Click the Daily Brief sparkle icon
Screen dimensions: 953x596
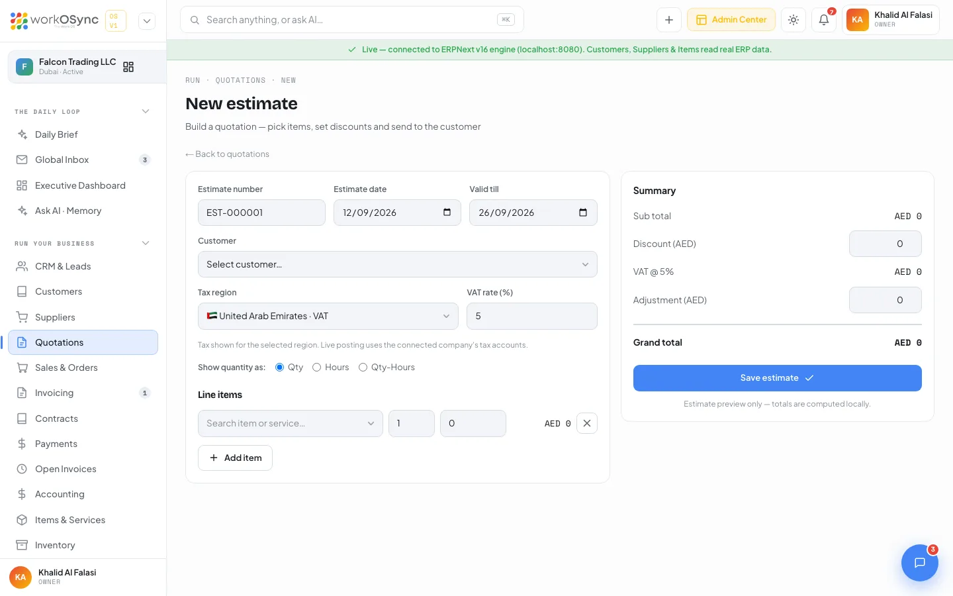click(22, 134)
